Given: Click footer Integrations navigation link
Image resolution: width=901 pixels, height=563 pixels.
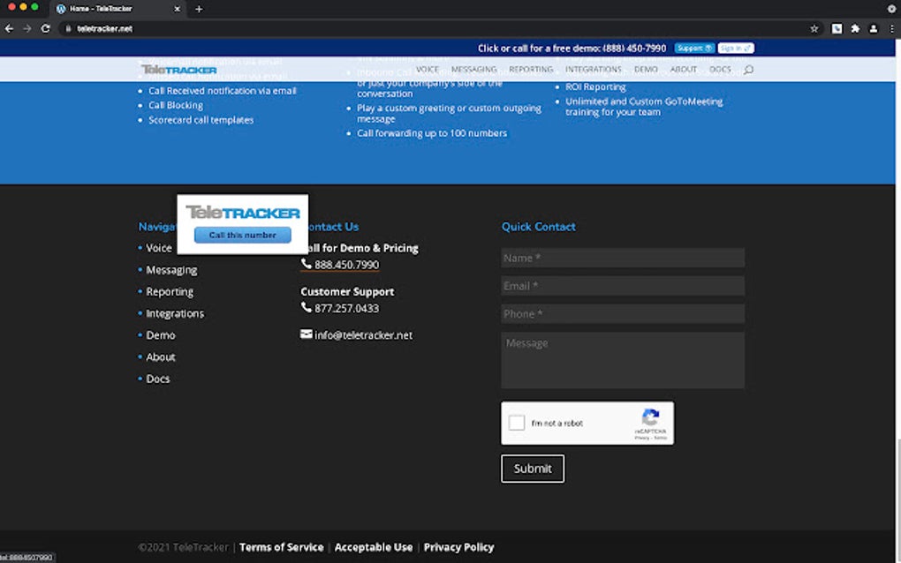Looking at the screenshot, I should click(x=175, y=313).
